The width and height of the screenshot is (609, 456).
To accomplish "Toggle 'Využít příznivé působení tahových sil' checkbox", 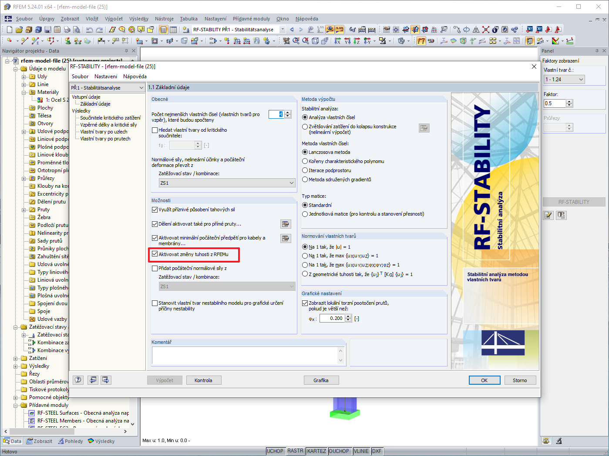I will click(x=155, y=210).
